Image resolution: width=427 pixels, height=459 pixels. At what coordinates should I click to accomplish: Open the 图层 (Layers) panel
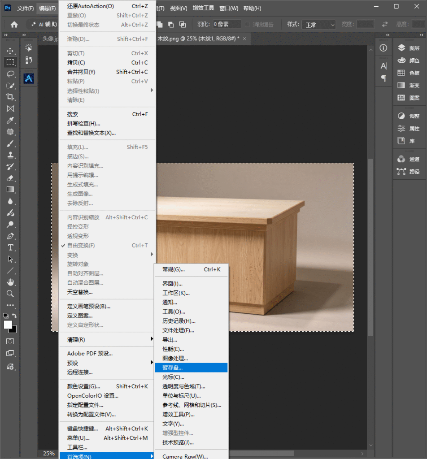pyautogui.click(x=409, y=48)
